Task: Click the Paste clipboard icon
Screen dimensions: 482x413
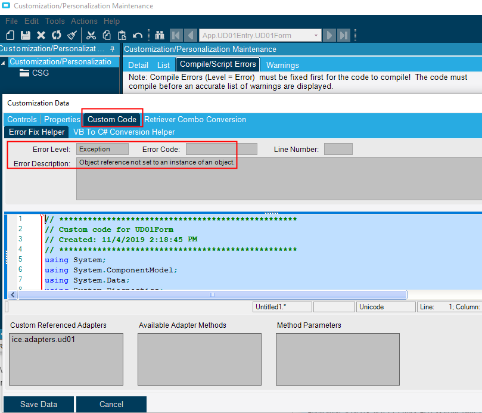Action: click(x=122, y=36)
